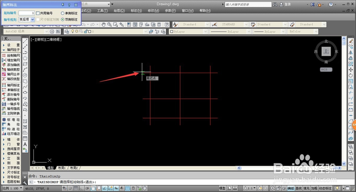This screenshot has height=192, width=356.
Task: Click 登录 sign-in button
Action: point(285,4)
